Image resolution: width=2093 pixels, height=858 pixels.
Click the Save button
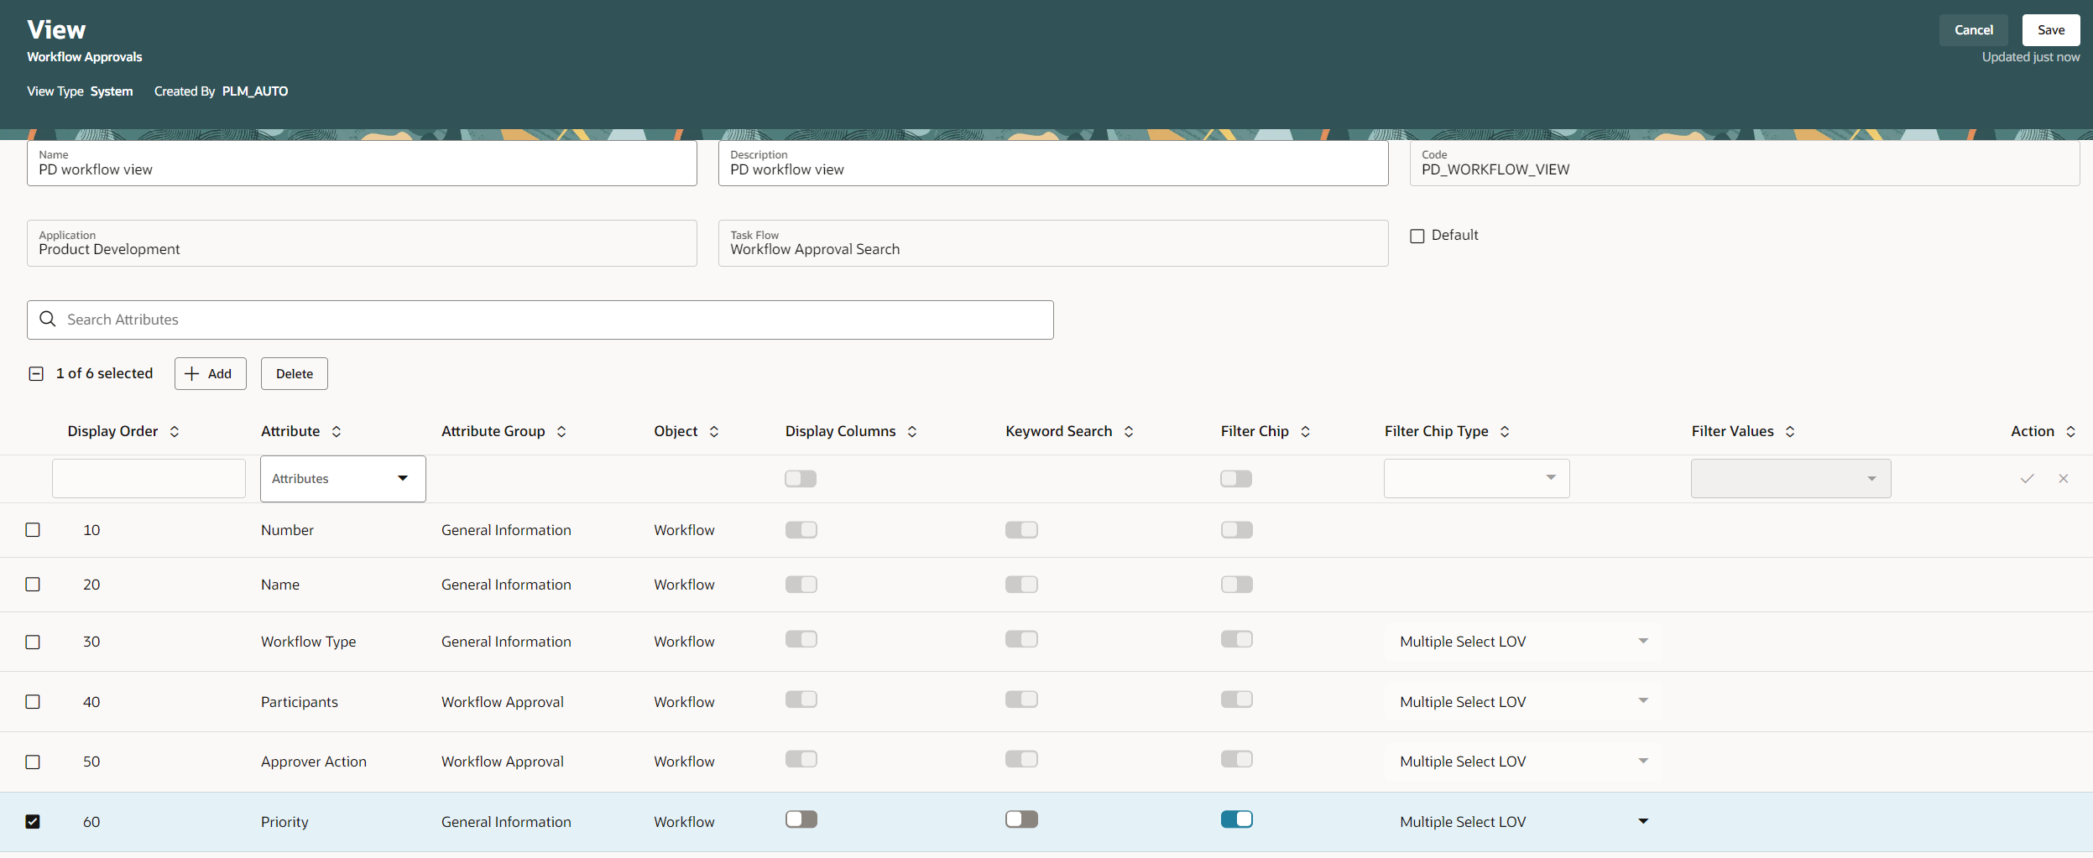pyautogui.click(x=2051, y=30)
